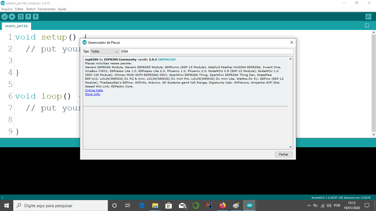The image size is (376, 211).
Task: Open the Ajuda menu
Action: (x=62, y=9)
